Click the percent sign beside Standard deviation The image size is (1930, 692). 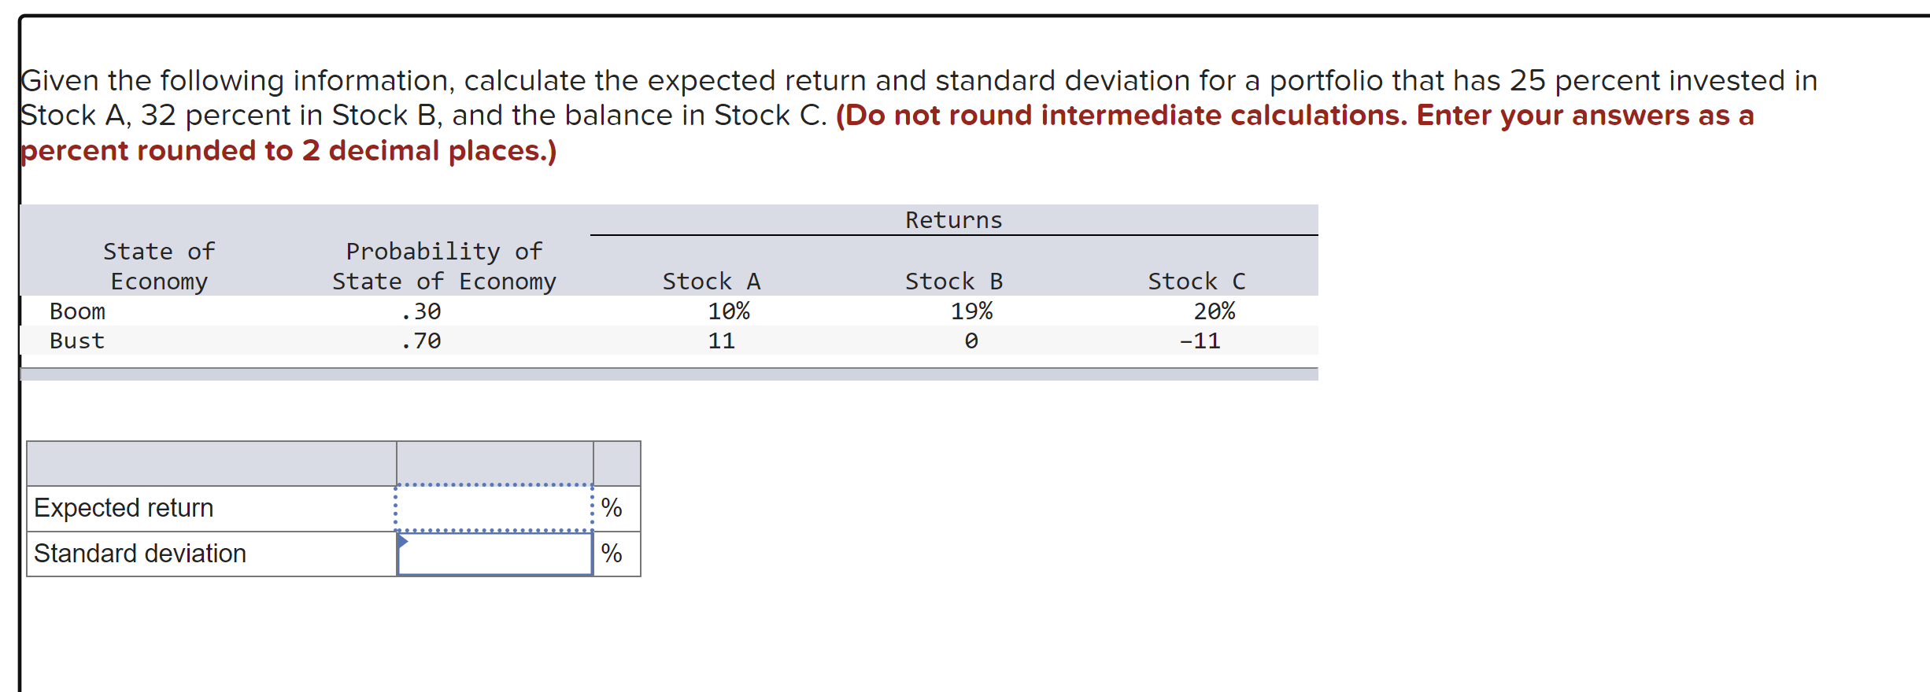612,555
